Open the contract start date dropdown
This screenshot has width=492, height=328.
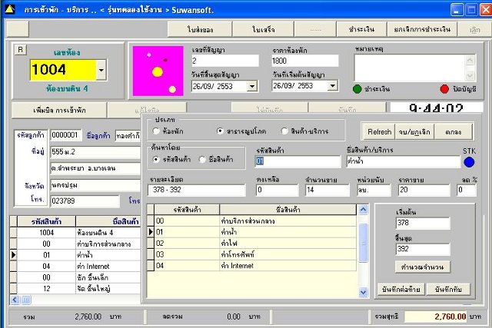point(332,85)
